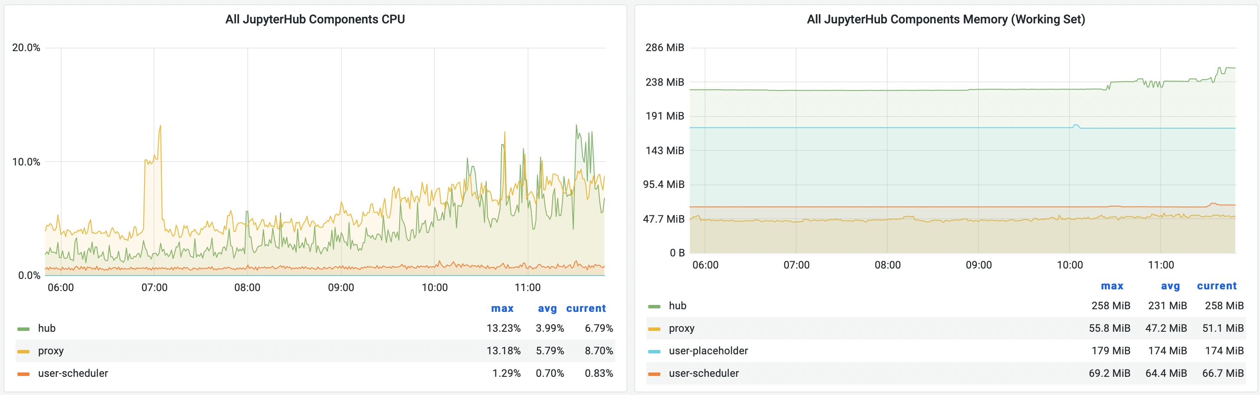This screenshot has width=1260, height=395.
Task: Click proxy's yellow color marker in Memory legend
Action: [654, 328]
